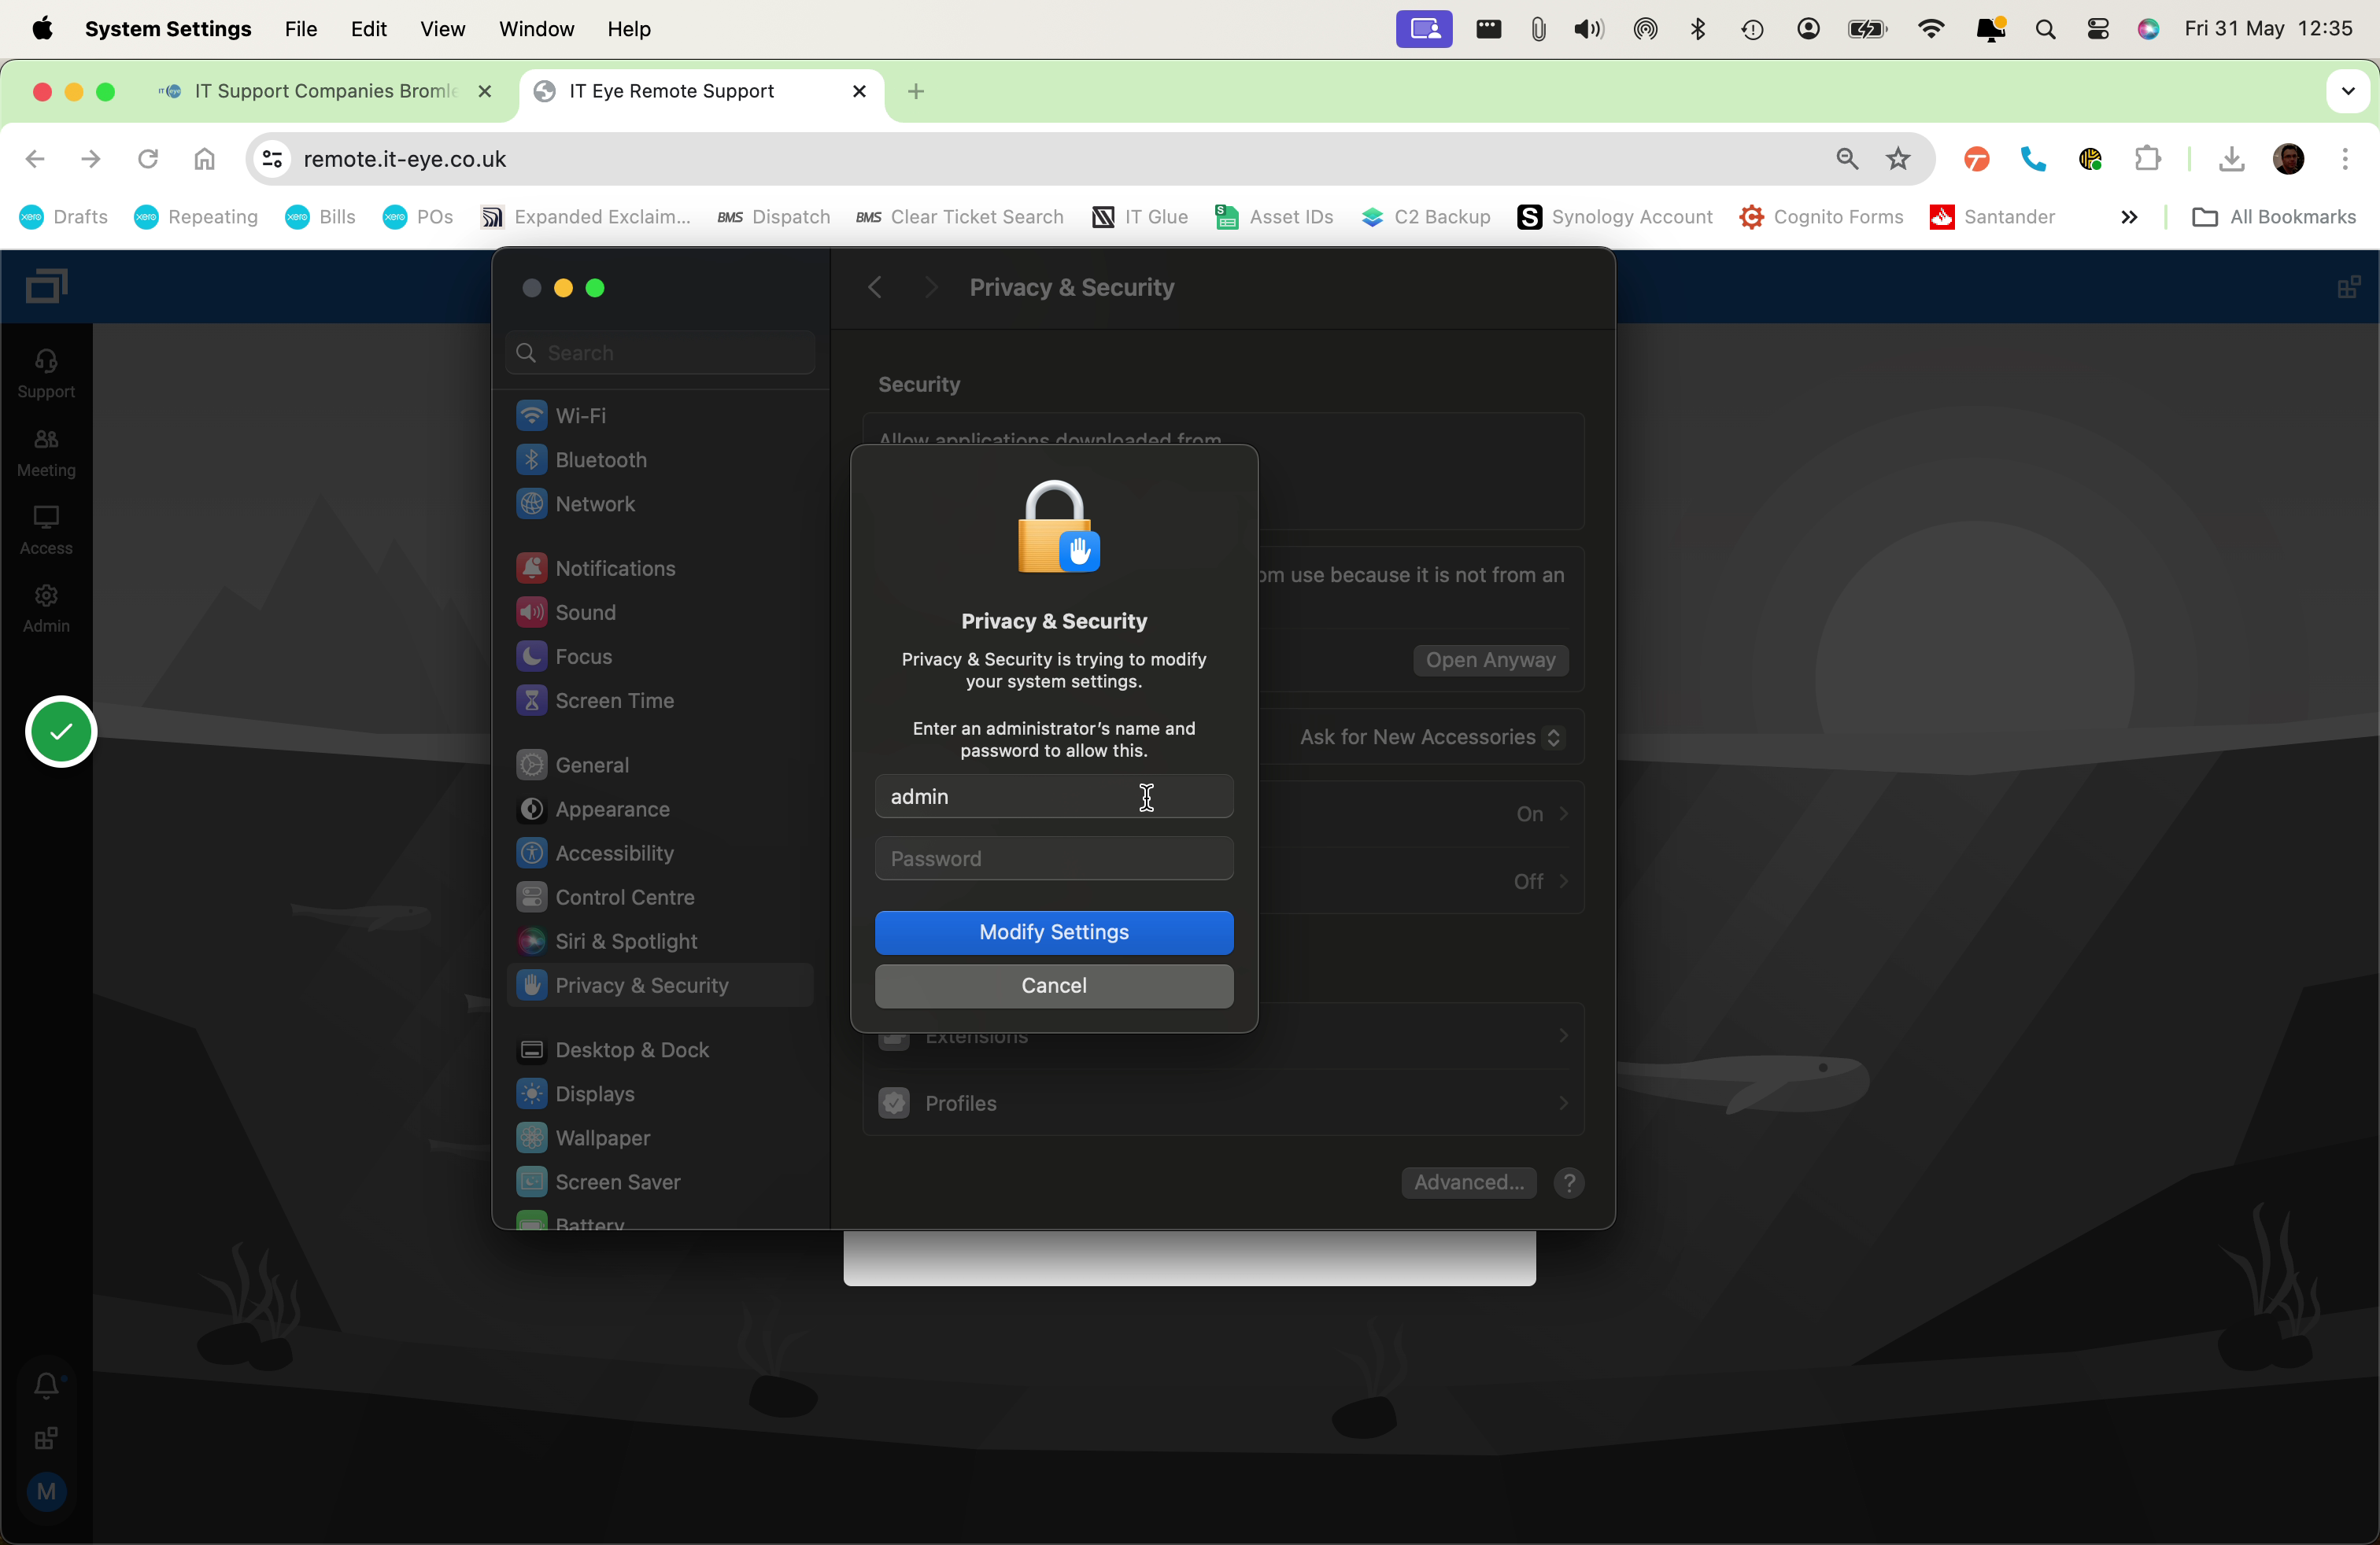Bookmark this page with star icon
This screenshot has height=1545, width=2380.
coord(1897,158)
